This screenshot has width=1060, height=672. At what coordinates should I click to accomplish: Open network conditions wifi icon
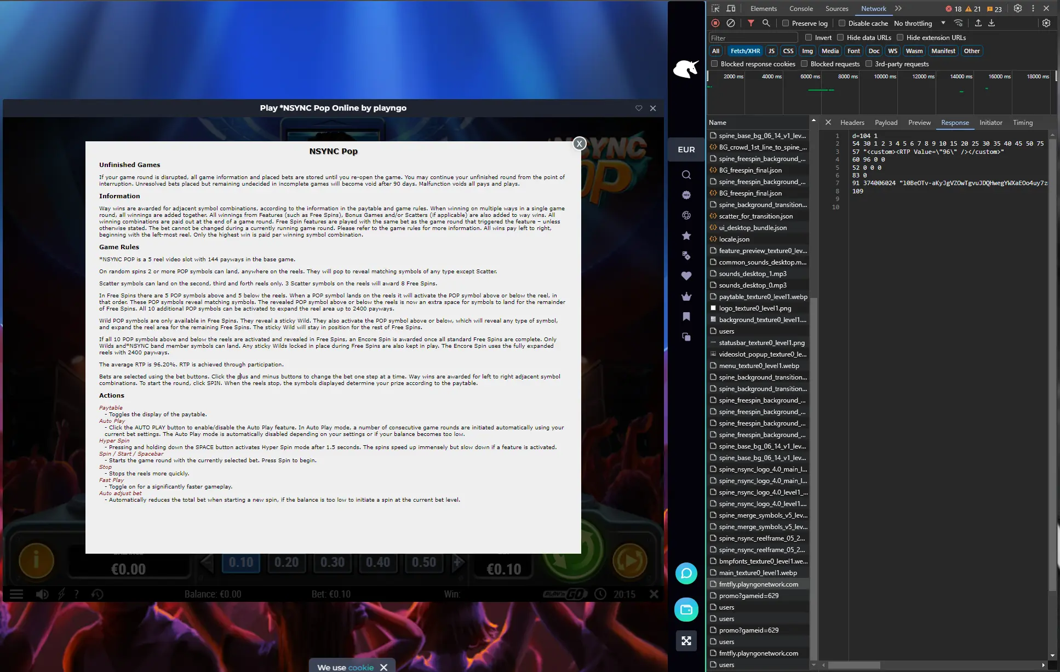click(958, 23)
